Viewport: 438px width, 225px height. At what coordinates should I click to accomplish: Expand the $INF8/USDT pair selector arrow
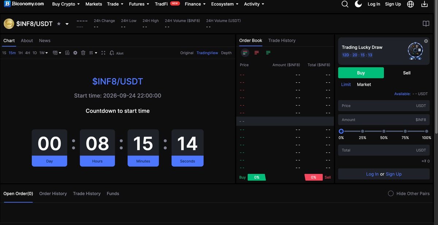click(x=67, y=24)
